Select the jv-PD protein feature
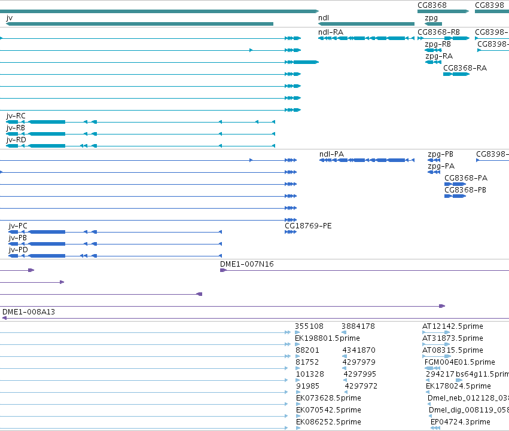Image resolution: width=509 pixels, height=431 pixels. [115, 256]
